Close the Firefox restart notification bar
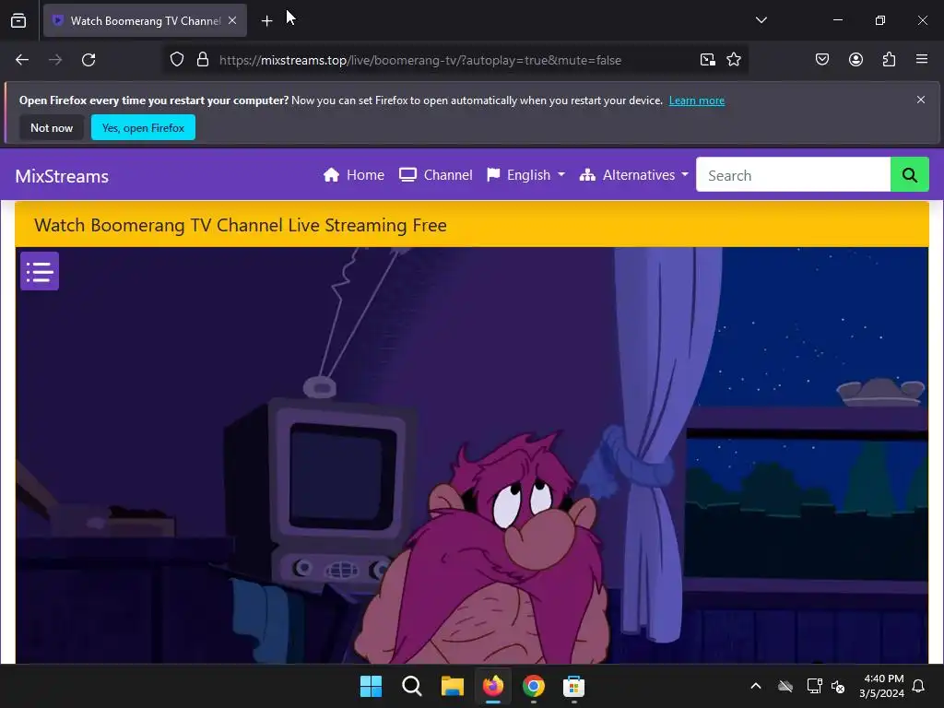 pos(921,100)
